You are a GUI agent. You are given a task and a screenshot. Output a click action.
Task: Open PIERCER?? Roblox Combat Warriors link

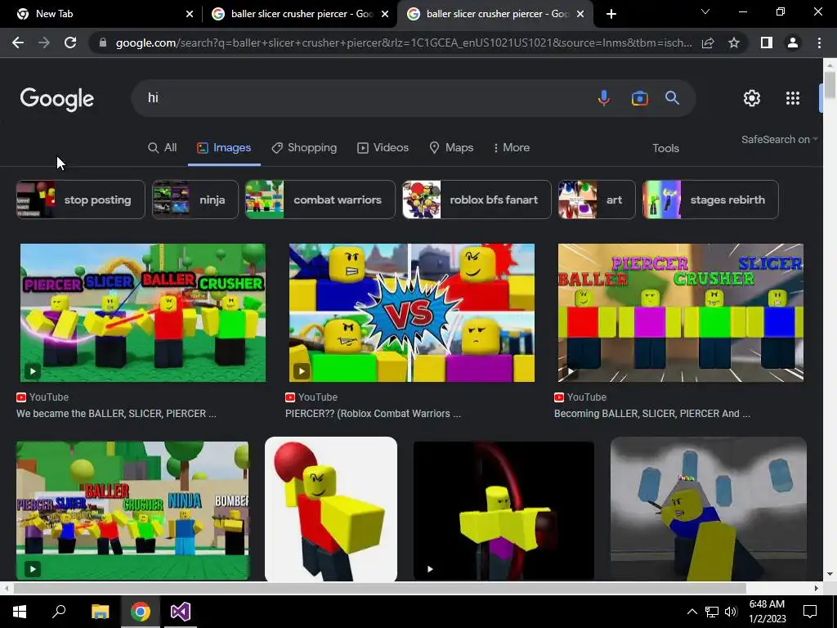pos(373,414)
